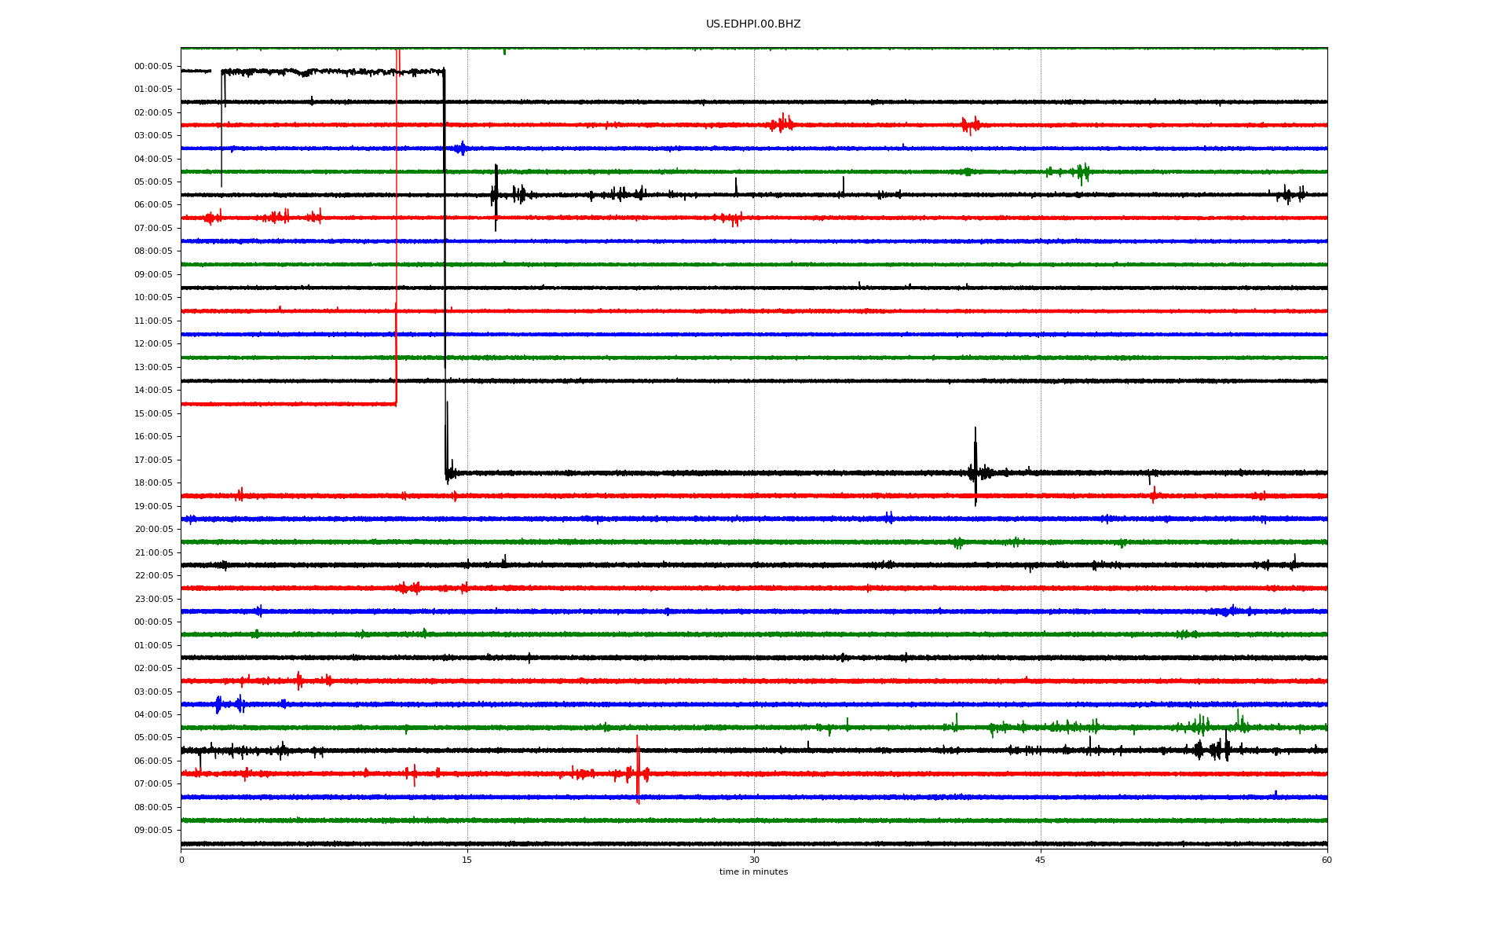The width and height of the screenshot is (1508, 943).
Task: Click the 'time in minutes' axis label
Action: [x=753, y=872]
